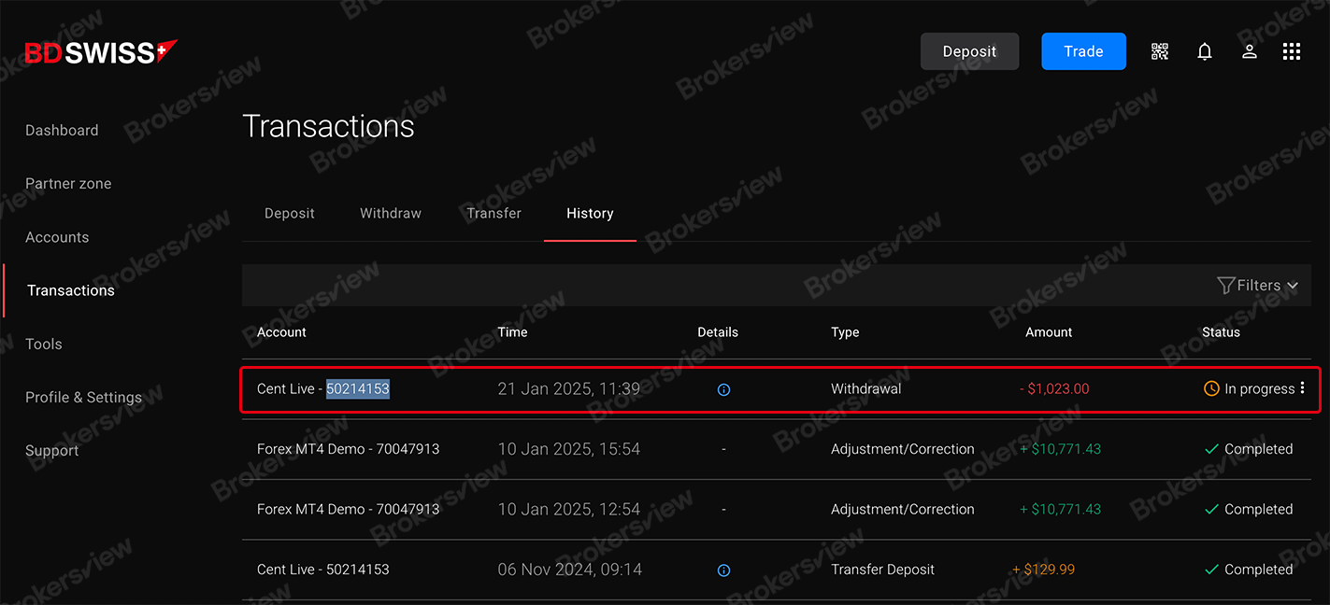Image resolution: width=1330 pixels, height=605 pixels.
Task: Switch to the Transfer tab
Action: pos(494,214)
